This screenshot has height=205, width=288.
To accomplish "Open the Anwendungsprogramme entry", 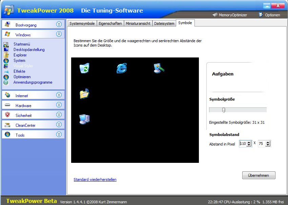I will pos(33,82).
